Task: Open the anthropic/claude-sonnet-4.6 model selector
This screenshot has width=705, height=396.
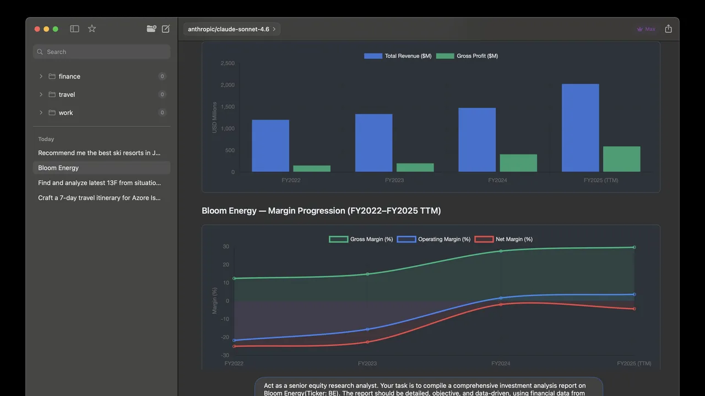Action: (x=232, y=29)
